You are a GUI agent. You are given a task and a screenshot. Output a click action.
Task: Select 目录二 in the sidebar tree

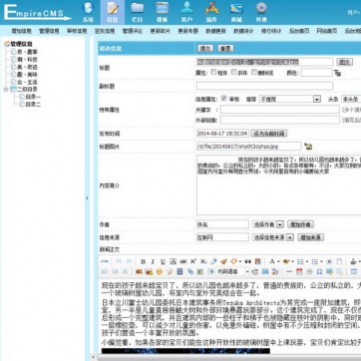coord(33,104)
